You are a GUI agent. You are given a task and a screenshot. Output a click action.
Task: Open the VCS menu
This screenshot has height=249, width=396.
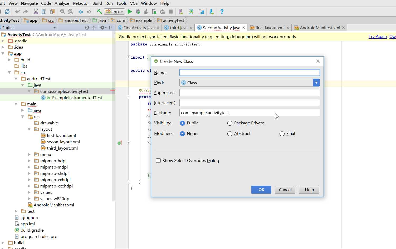point(134,3)
